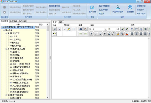Image resolution: width=151 pixels, height=103 pixels.
Task: Open the font size dropdown
Action: point(117,29)
